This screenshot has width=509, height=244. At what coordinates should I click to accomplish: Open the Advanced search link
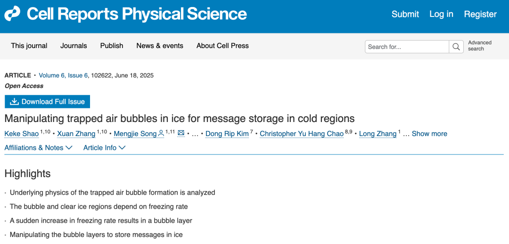(479, 46)
